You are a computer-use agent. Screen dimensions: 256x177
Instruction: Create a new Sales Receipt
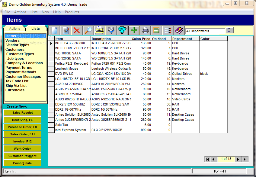(22, 113)
